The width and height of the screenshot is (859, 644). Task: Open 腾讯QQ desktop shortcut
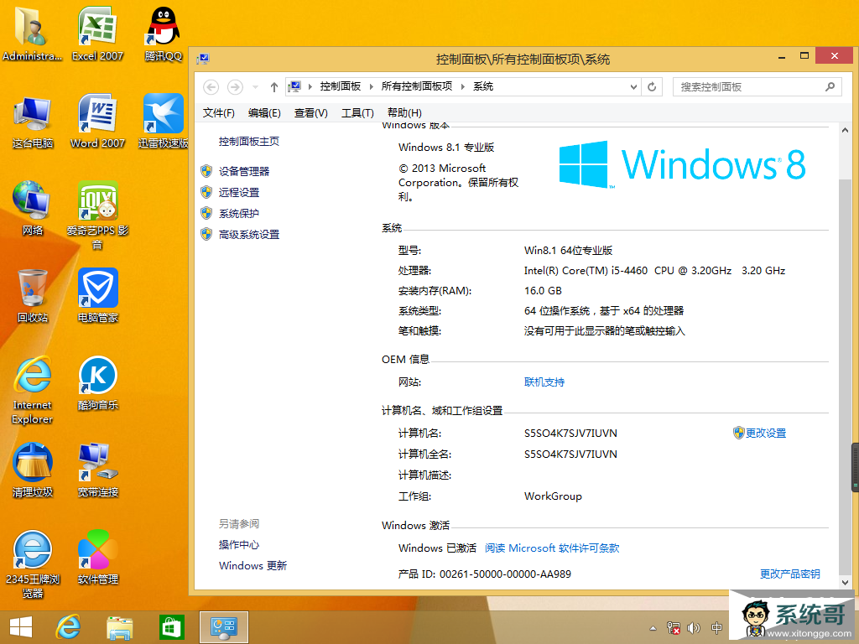(164, 34)
